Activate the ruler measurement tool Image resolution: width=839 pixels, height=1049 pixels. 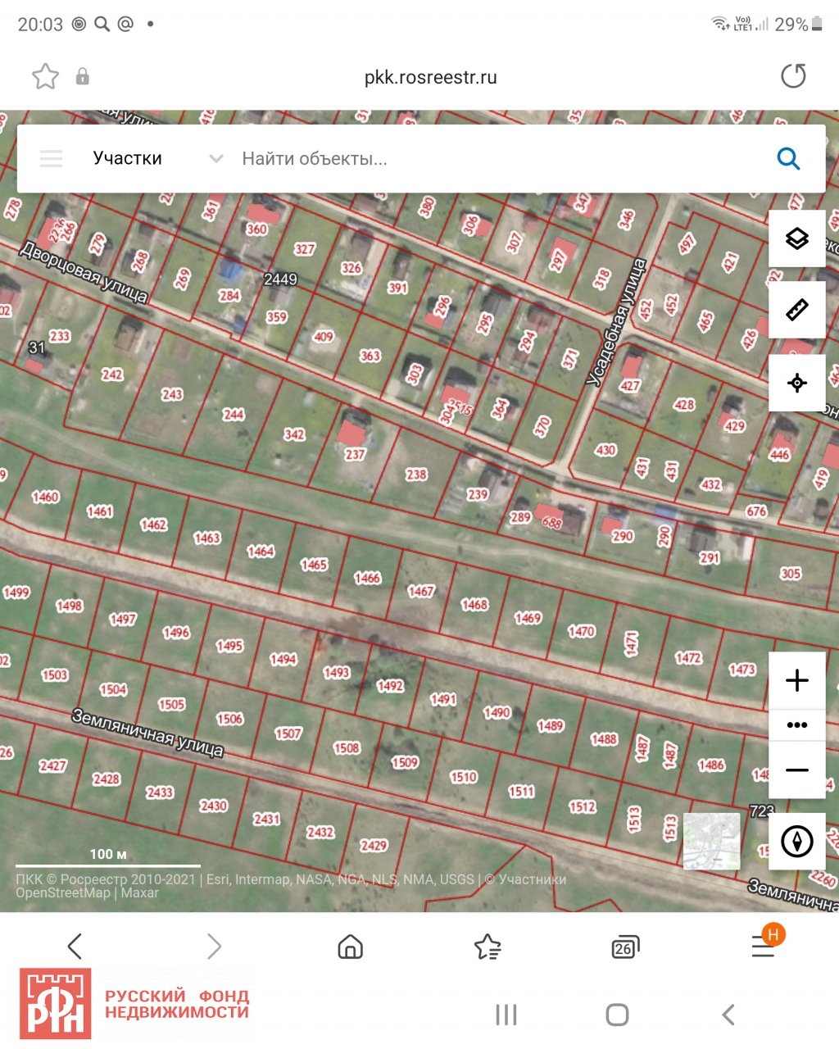(797, 310)
